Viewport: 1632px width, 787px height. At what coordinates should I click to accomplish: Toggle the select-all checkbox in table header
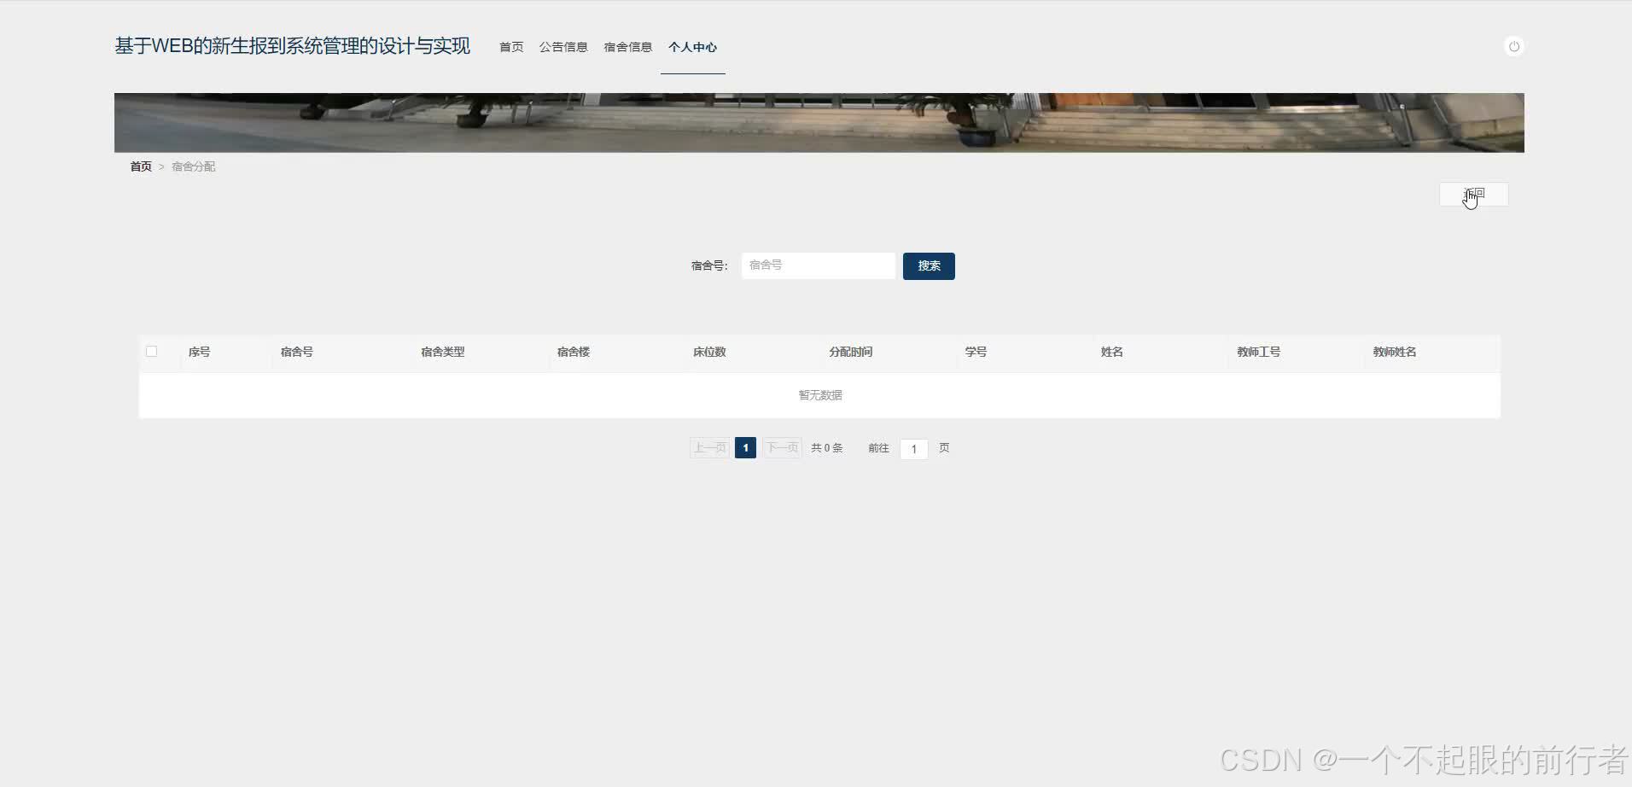[152, 351]
